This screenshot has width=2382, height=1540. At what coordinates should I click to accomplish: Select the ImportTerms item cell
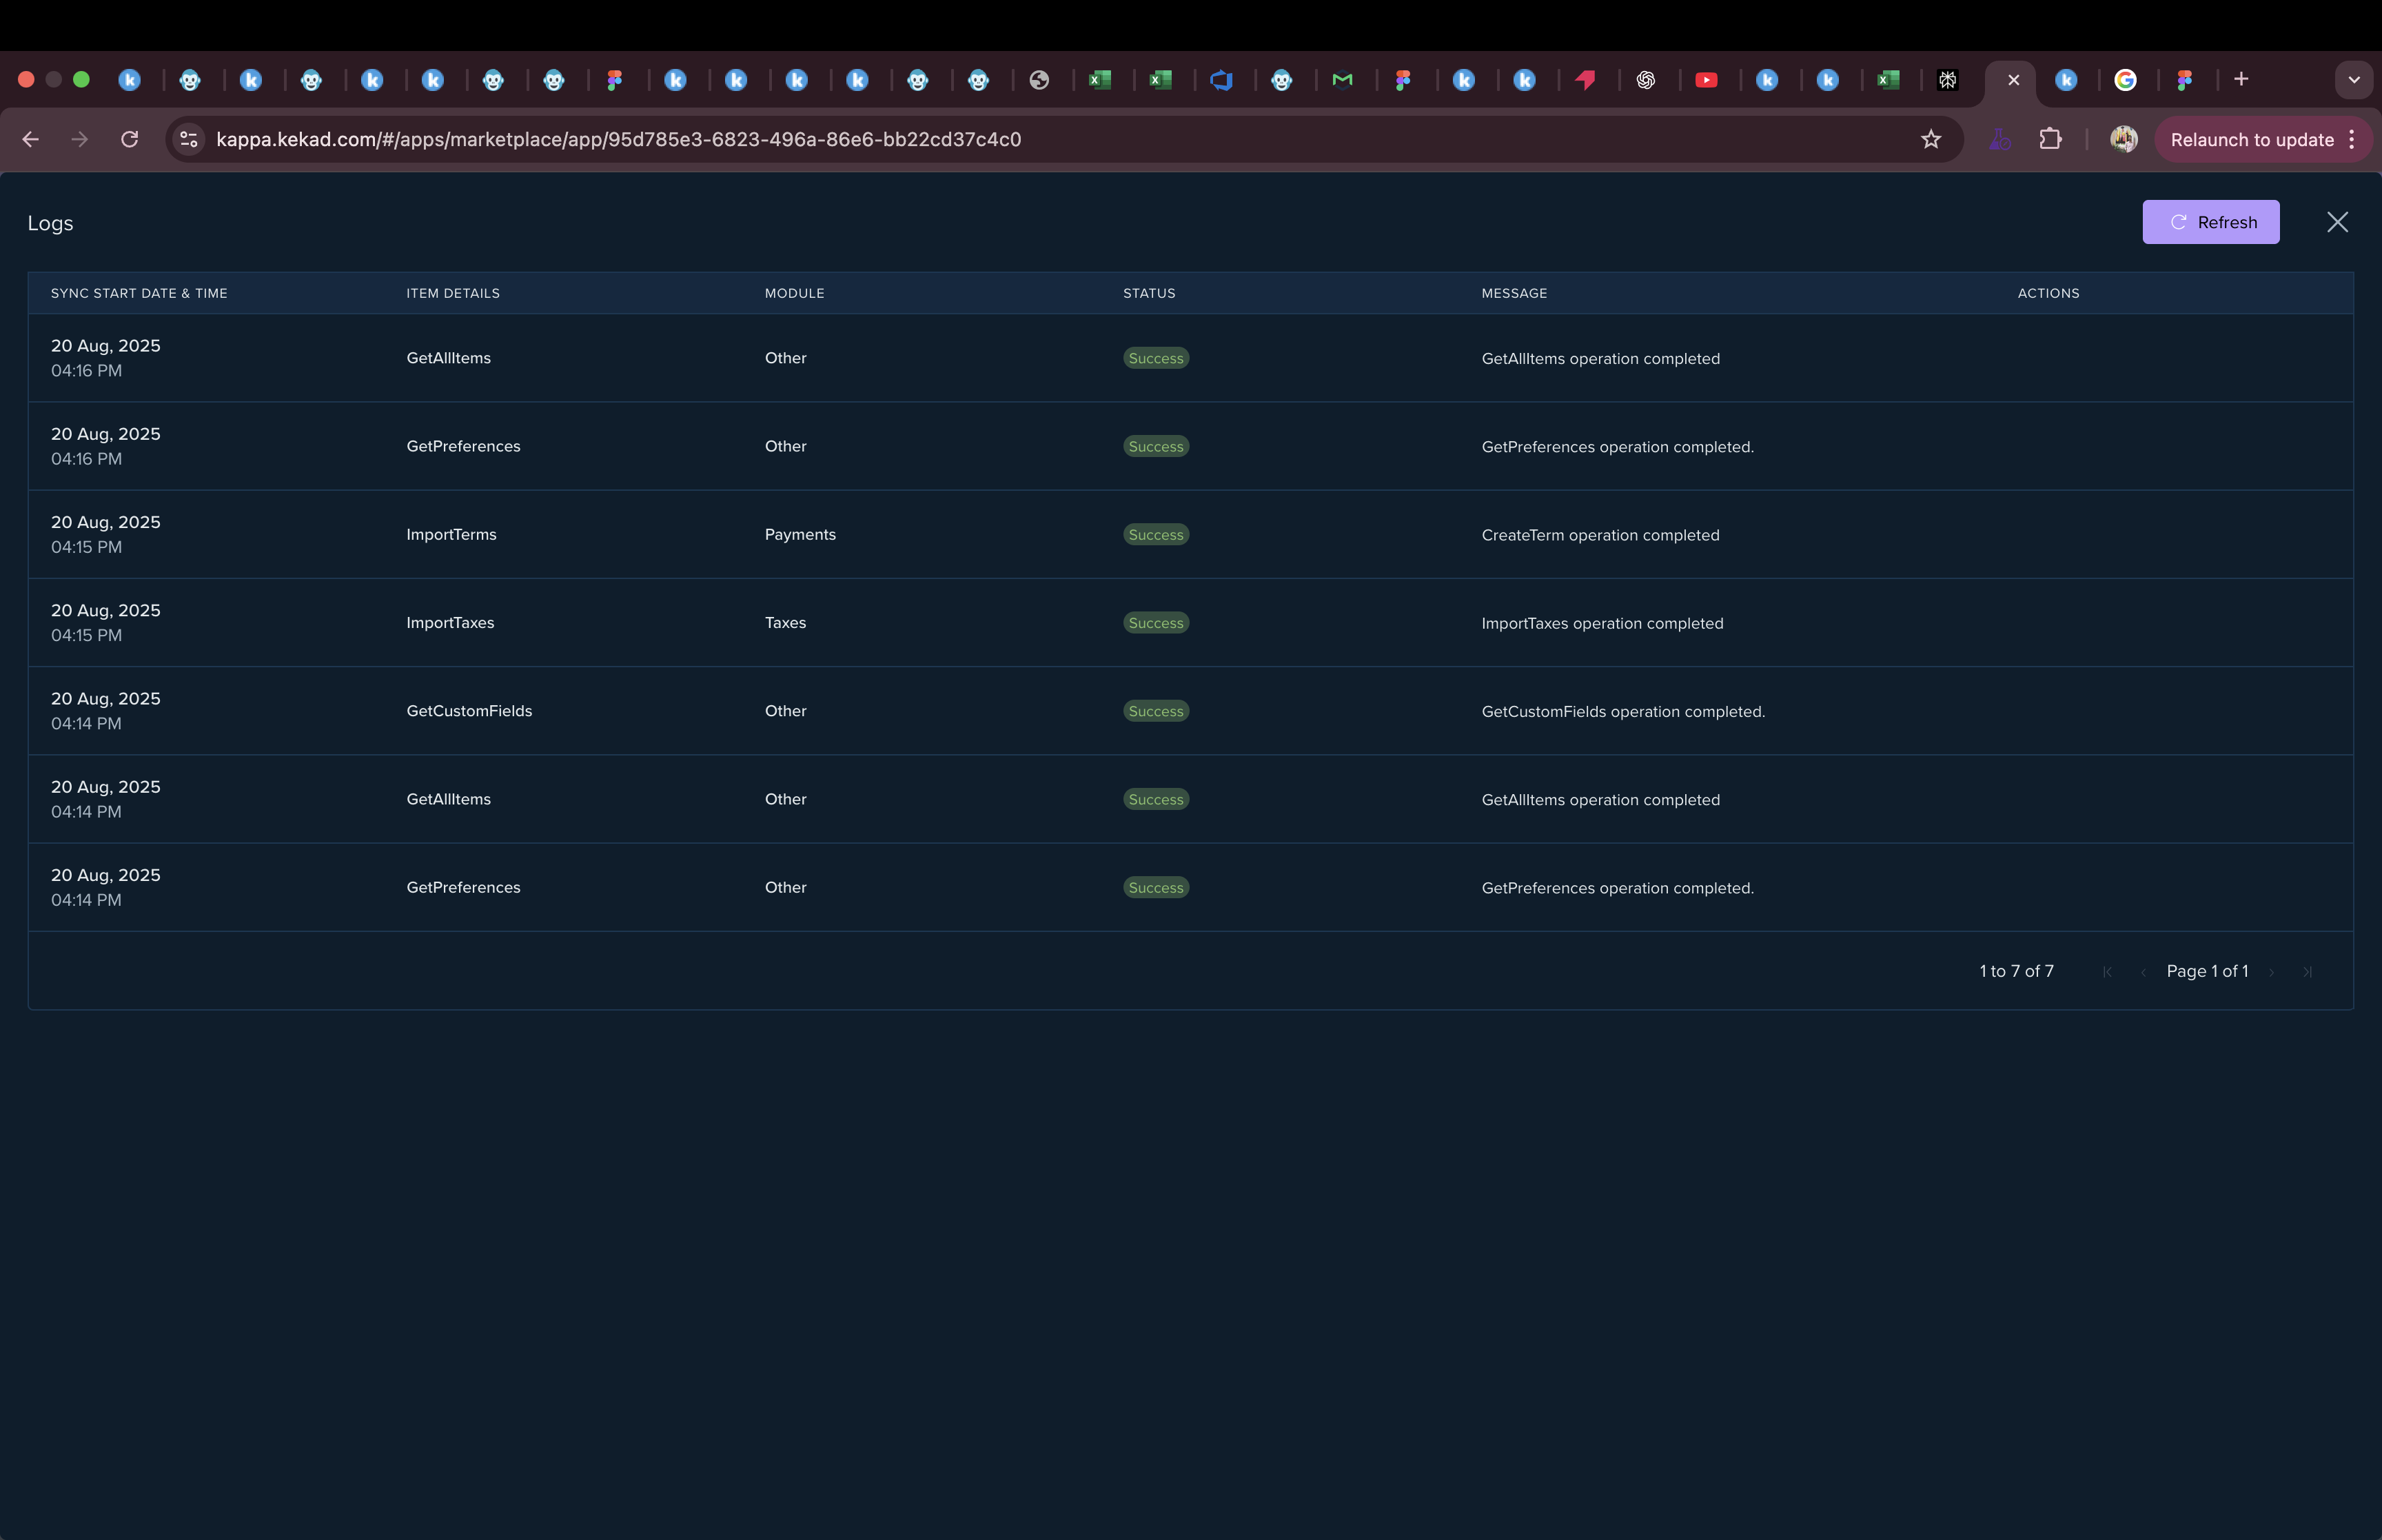click(x=451, y=535)
